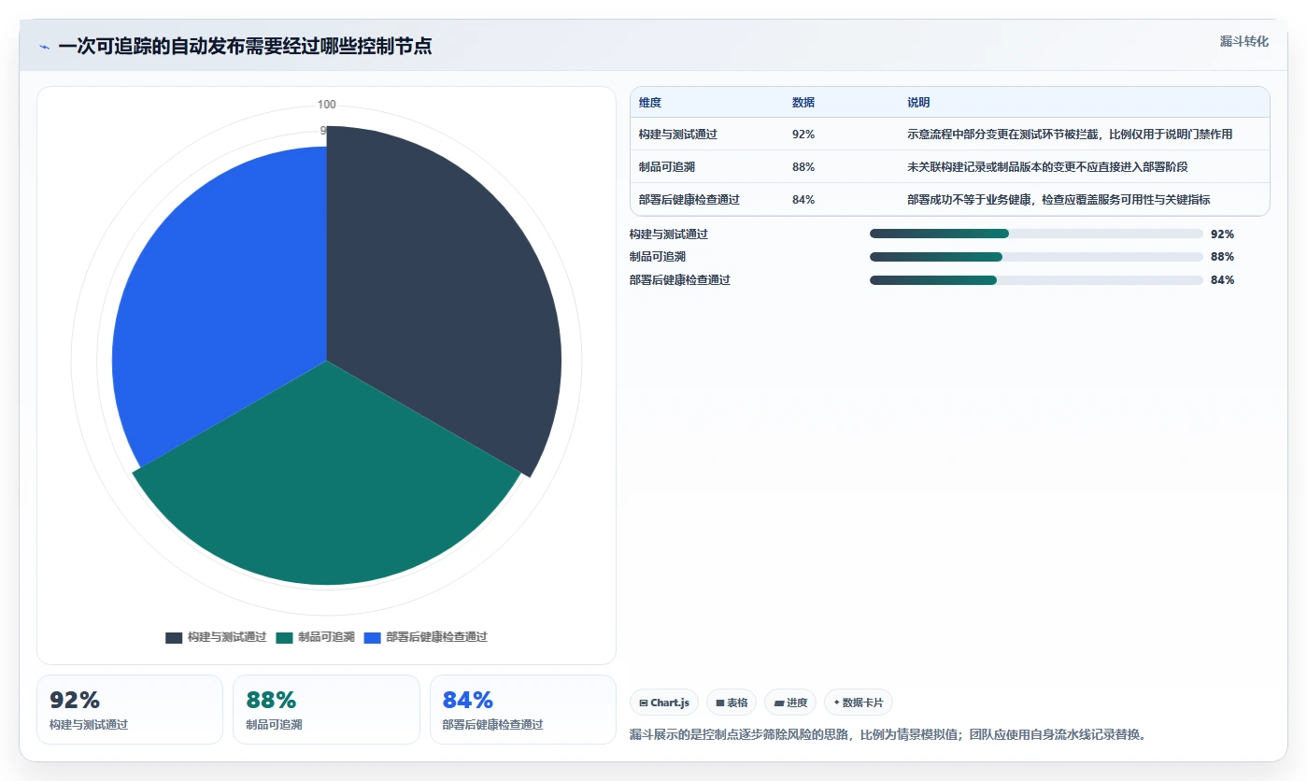Image resolution: width=1307 pixels, height=781 pixels.
Task: Select the 制品可追溯 table row cell
Action: point(667,167)
